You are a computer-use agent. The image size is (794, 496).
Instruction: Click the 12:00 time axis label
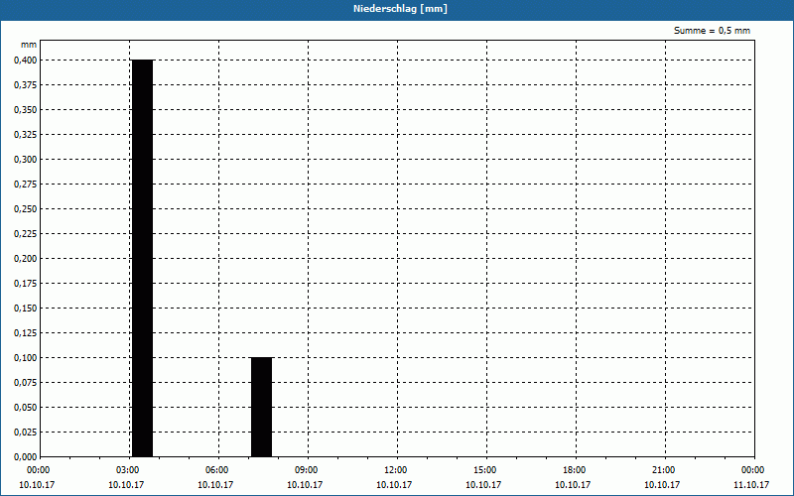point(395,470)
